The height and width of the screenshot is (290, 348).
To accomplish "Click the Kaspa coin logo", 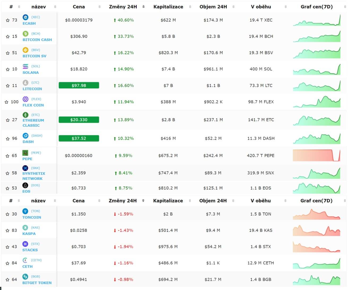I will pos(25,228).
